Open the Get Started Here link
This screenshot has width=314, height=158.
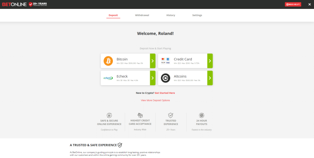[165, 93]
